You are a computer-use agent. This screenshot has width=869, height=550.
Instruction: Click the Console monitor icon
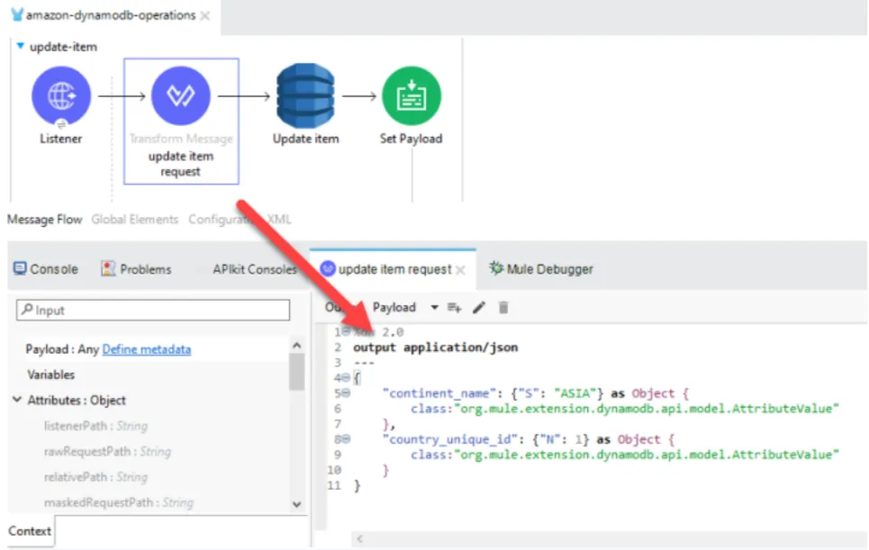(x=20, y=268)
